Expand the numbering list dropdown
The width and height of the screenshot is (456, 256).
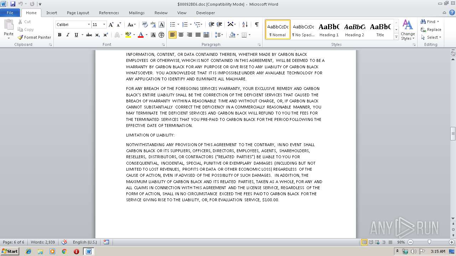[x=191, y=25]
